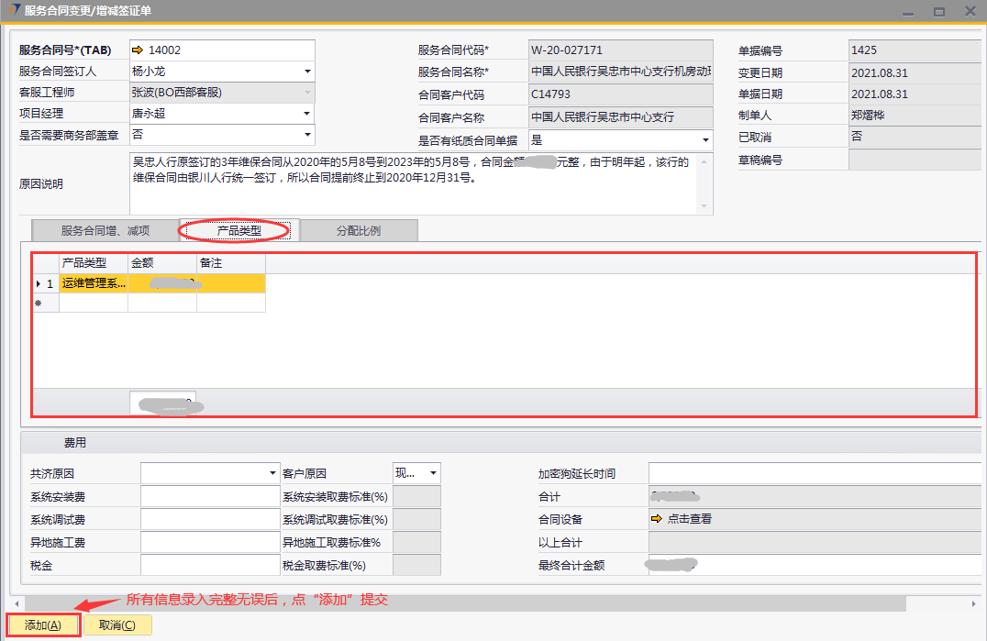Open the 是否需要商务部盖章 dropdown

click(307, 135)
